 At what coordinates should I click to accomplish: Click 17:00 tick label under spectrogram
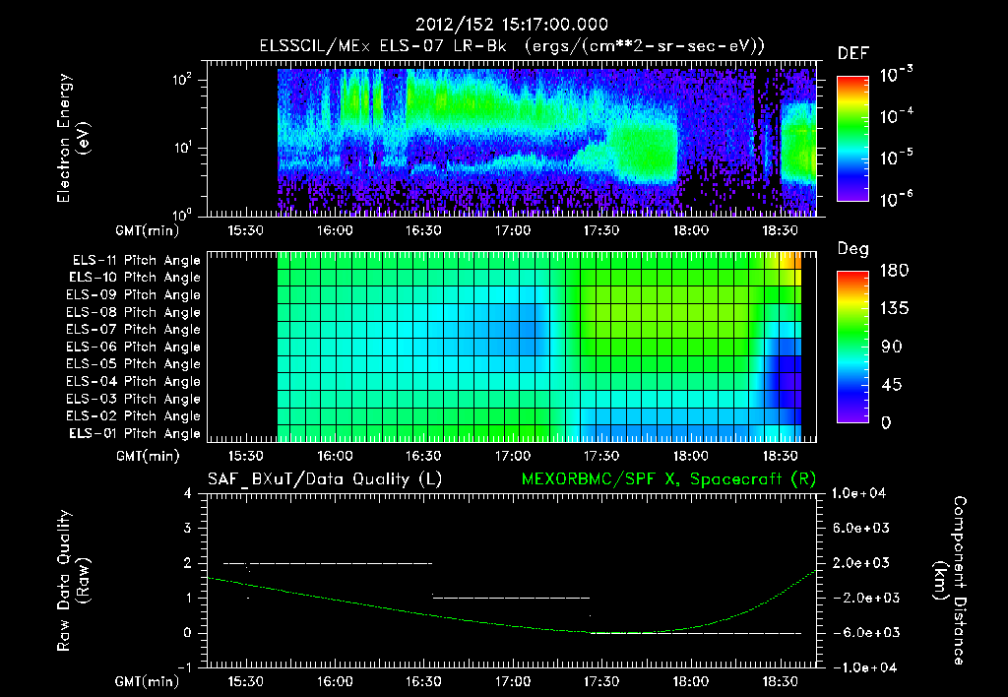pos(512,230)
